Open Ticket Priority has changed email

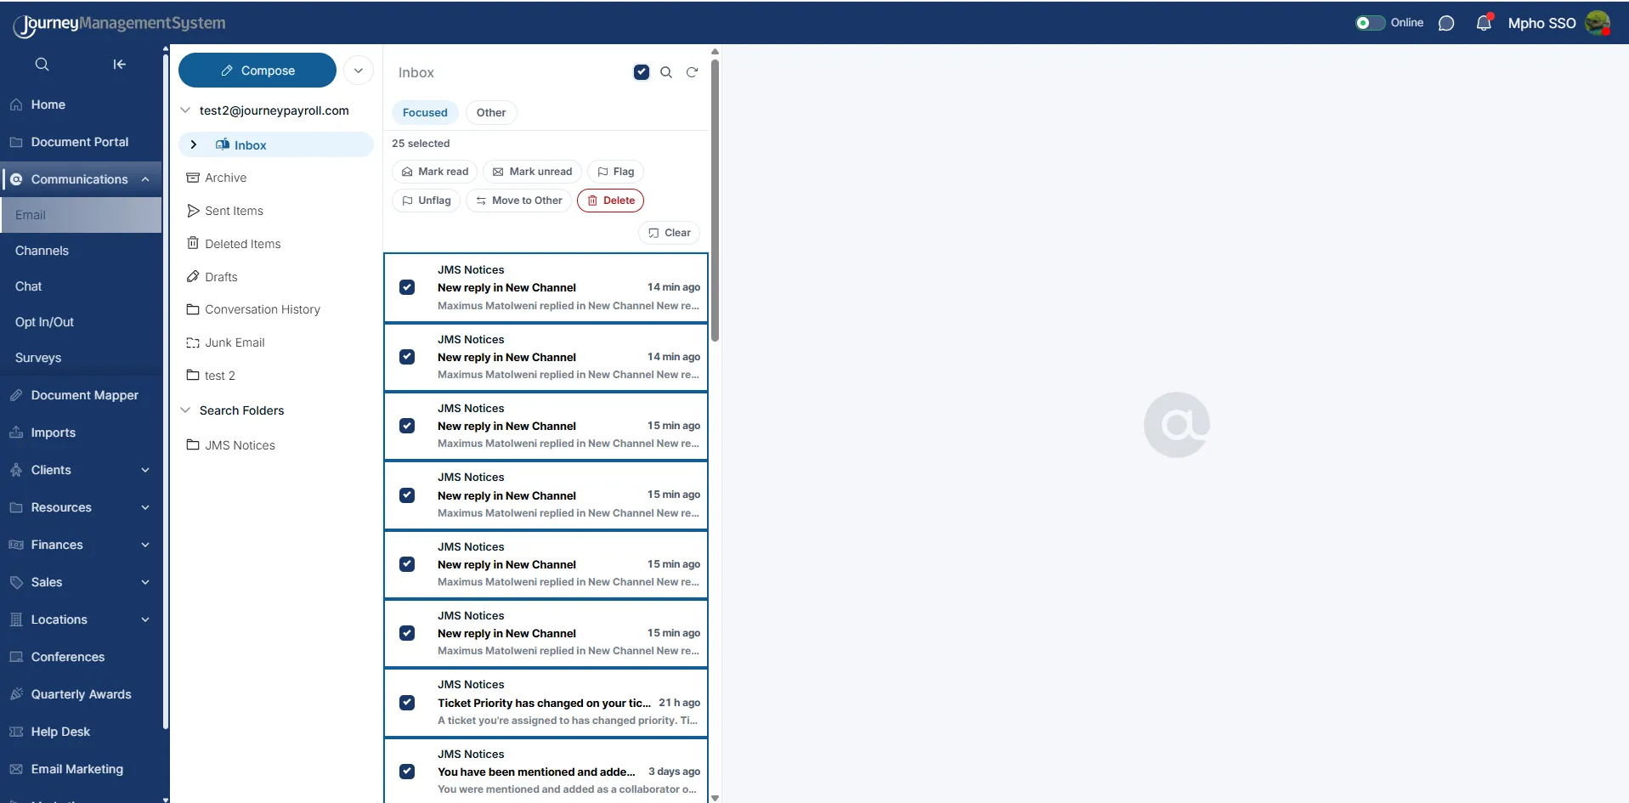tap(546, 703)
